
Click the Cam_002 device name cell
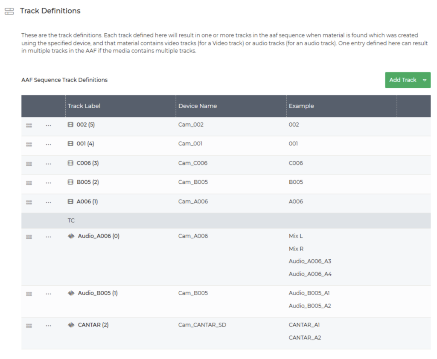pos(191,124)
